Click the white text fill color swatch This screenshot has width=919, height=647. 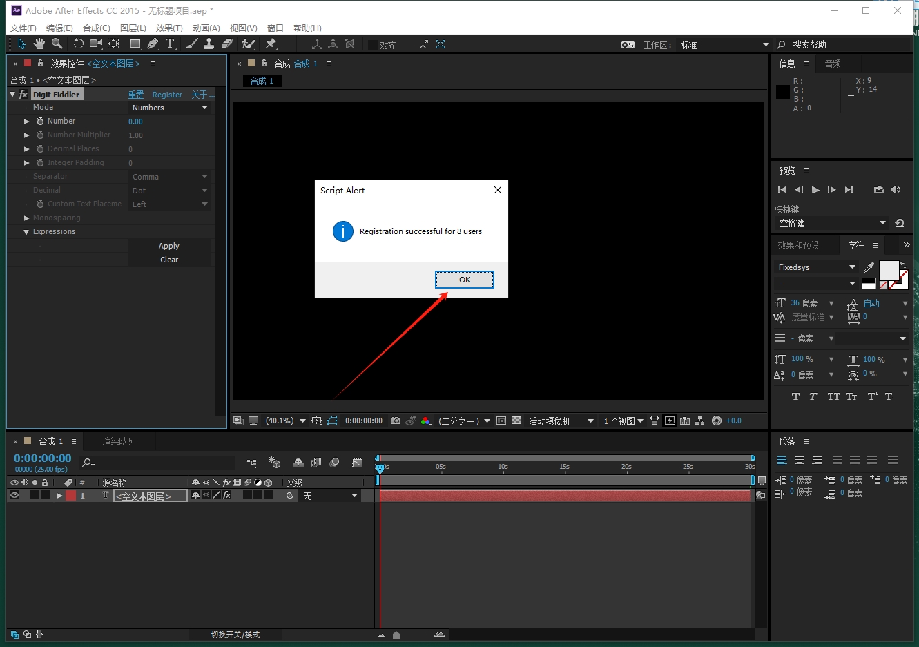coord(888,270)
